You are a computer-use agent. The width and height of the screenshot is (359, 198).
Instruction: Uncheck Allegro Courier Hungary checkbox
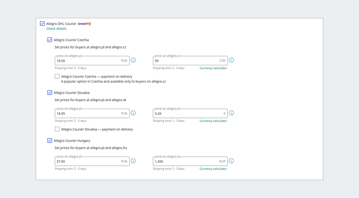coord(50,140)
